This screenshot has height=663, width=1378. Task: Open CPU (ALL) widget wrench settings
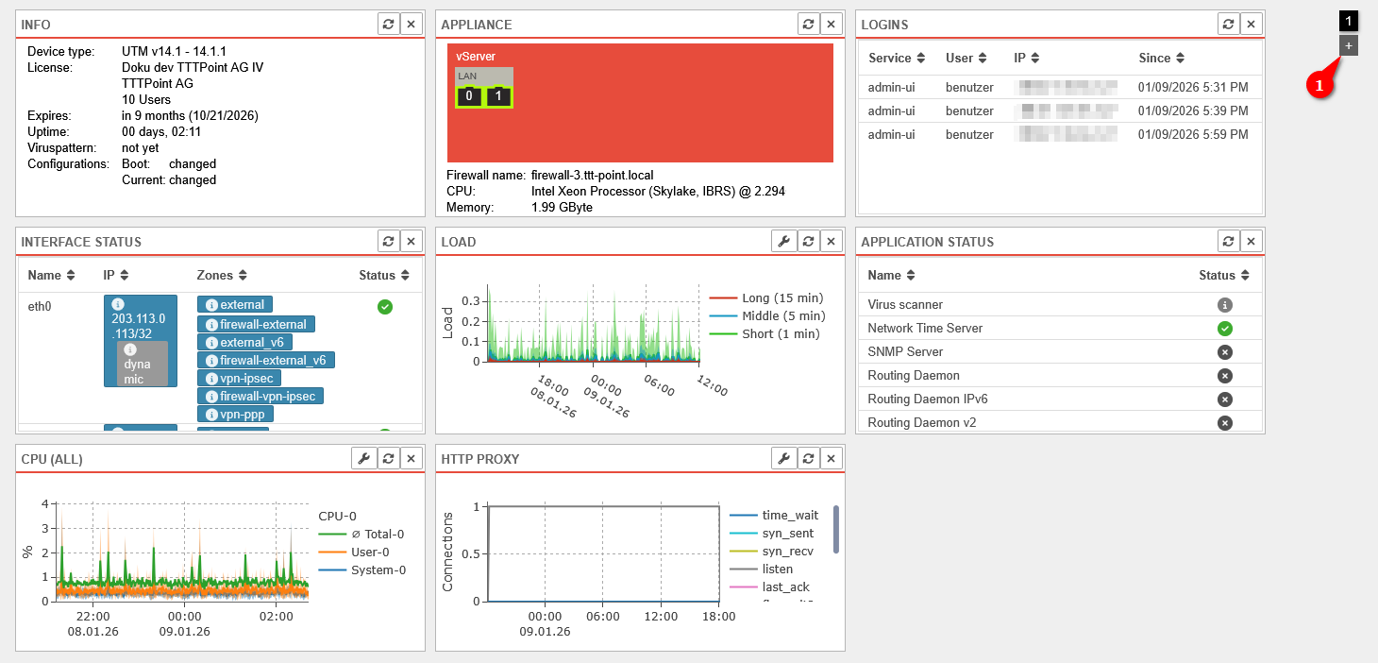coord(363,459)
